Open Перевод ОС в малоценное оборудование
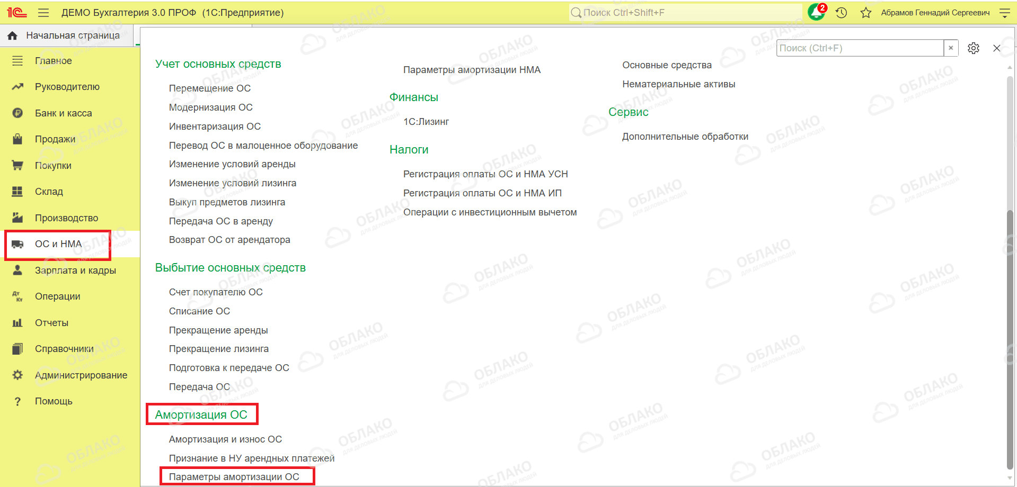The image size is (1017, 487). click(x=263, y=146)
